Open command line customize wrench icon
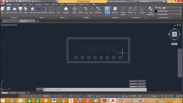 (42, 90)
